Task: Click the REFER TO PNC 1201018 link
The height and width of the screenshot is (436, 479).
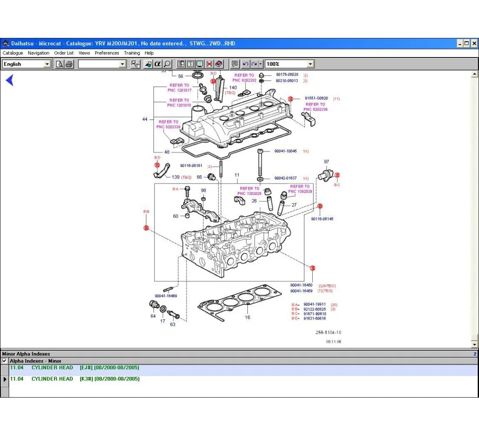Action: [x=179, y=103]
